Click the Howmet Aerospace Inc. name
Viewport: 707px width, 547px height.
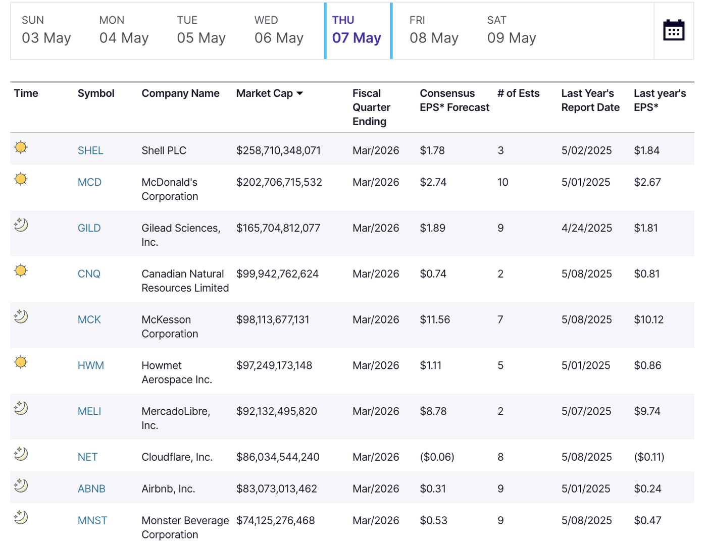[177, 373]
